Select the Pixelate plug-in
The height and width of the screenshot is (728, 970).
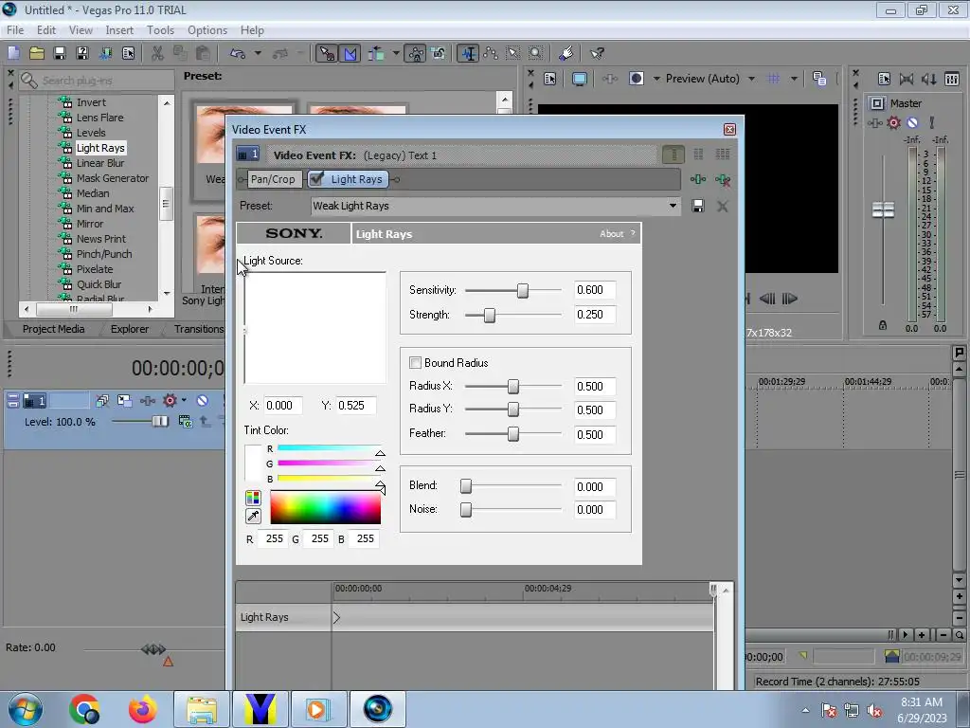pyautogui.click(x=95, y=268)
